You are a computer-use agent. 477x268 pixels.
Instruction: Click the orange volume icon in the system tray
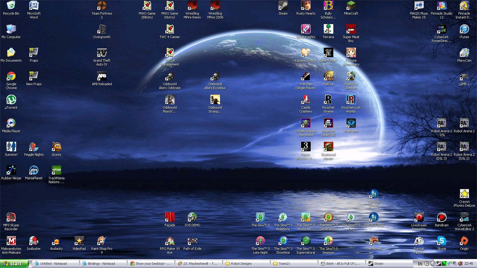point(460,264)
